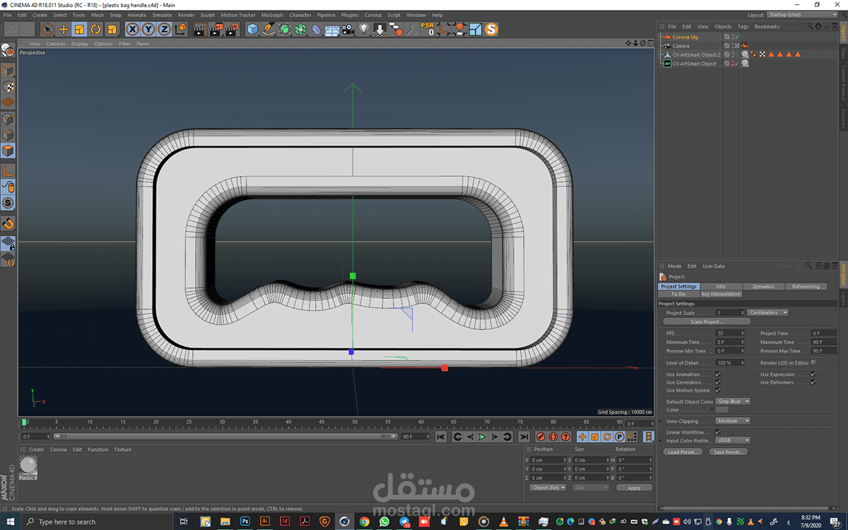This screenshot has width=848, height=530.
Task: Click the Scale Project button
Action: pyautogui.click(x=707, y=322)
